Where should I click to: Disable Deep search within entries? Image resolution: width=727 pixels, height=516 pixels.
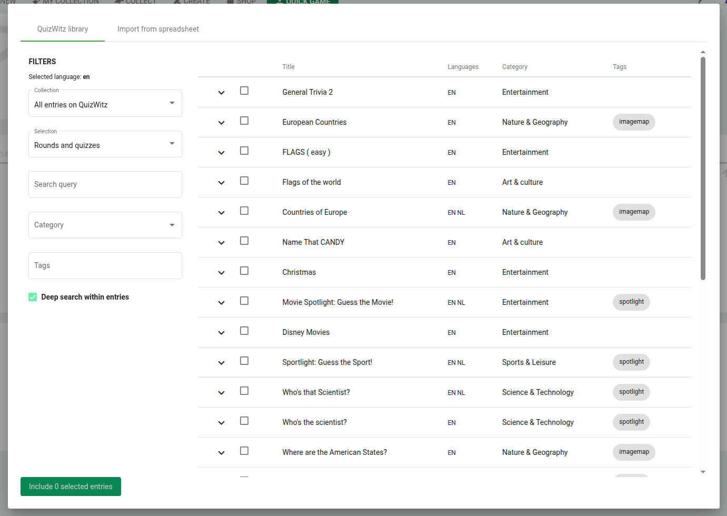pos(33,297)
